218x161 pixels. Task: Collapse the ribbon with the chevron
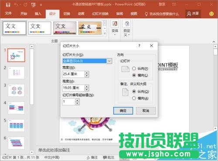pos(214,42)
